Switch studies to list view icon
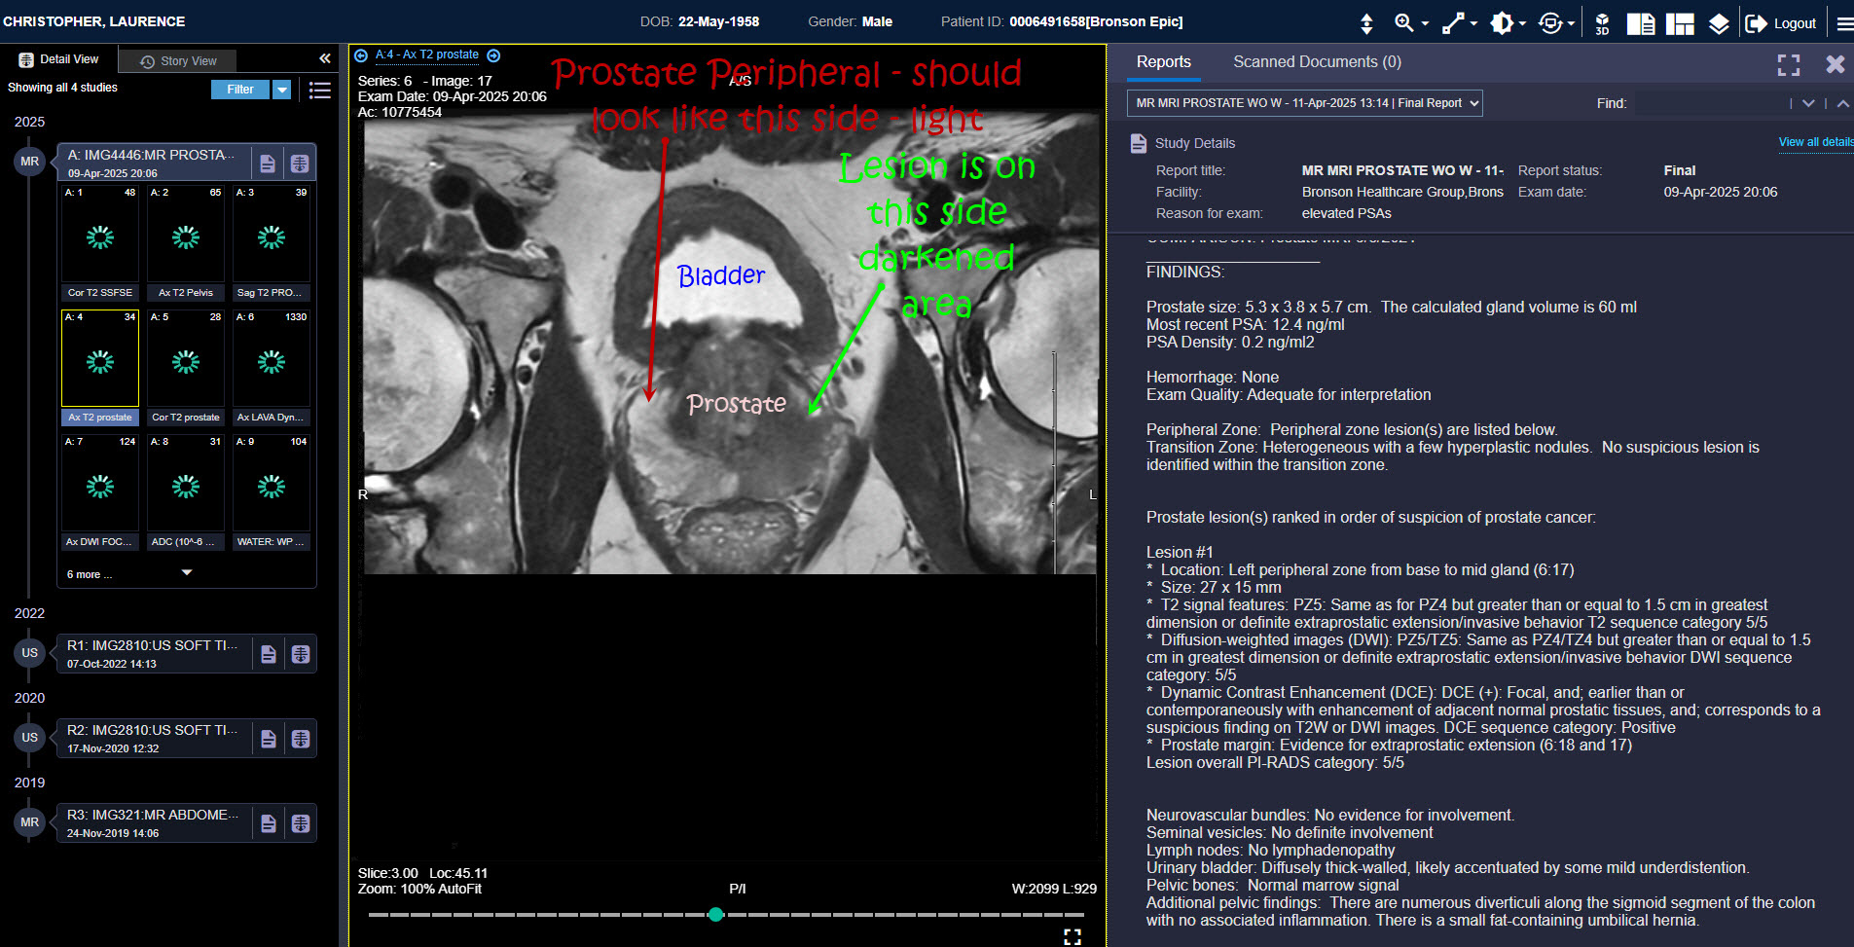Viewport: 1854px width, 947px height. [319, 91]
